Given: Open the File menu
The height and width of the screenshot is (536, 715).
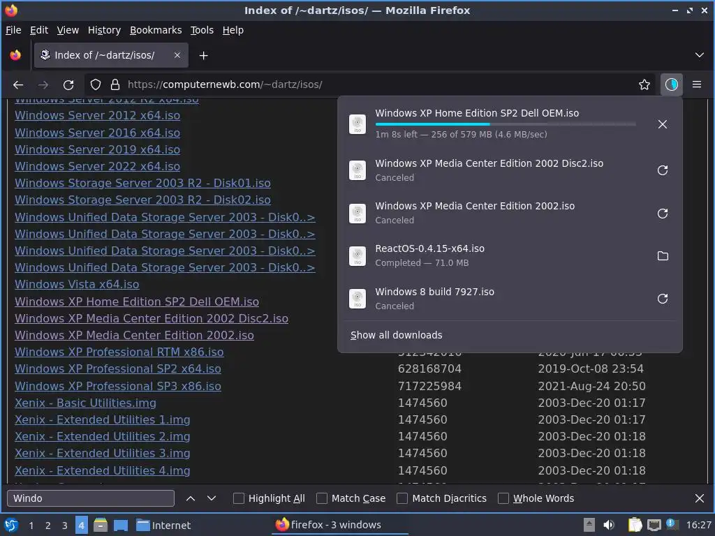Looking at the screenshot, I should 13,30.
